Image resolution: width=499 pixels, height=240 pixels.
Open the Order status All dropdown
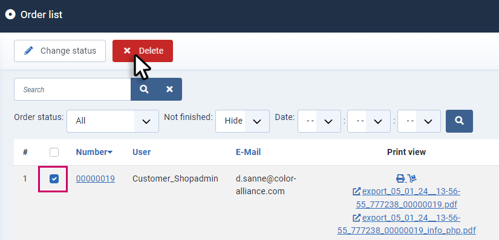pyautogui.click(x=113, y=121)
